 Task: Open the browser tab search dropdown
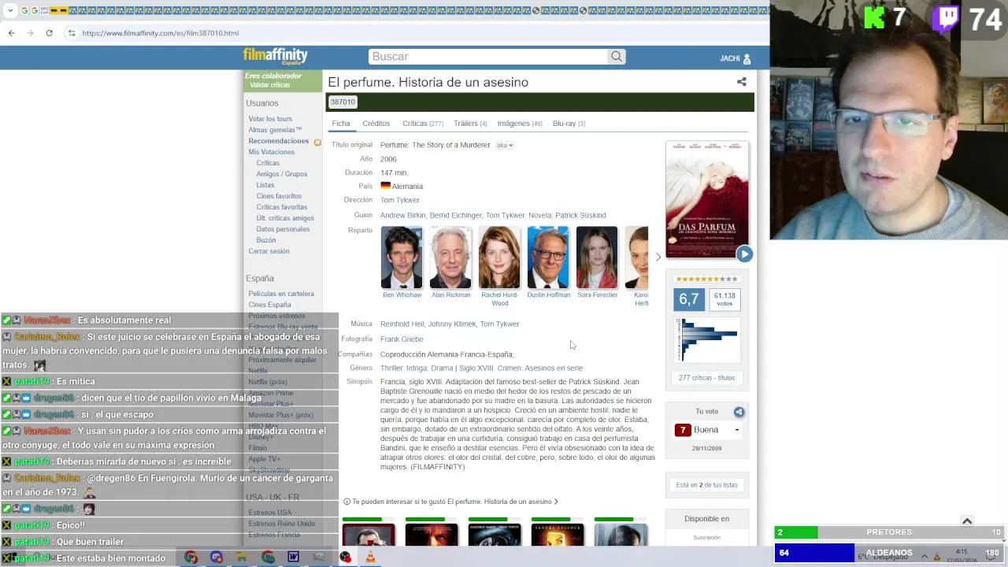(10, 10)
